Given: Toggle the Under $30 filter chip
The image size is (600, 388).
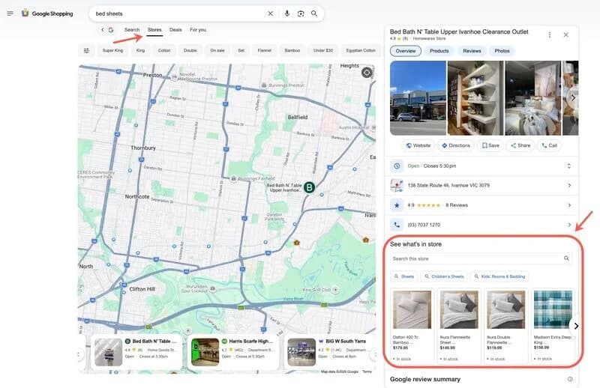Looking at the screenshot, I should click(323, 50).
